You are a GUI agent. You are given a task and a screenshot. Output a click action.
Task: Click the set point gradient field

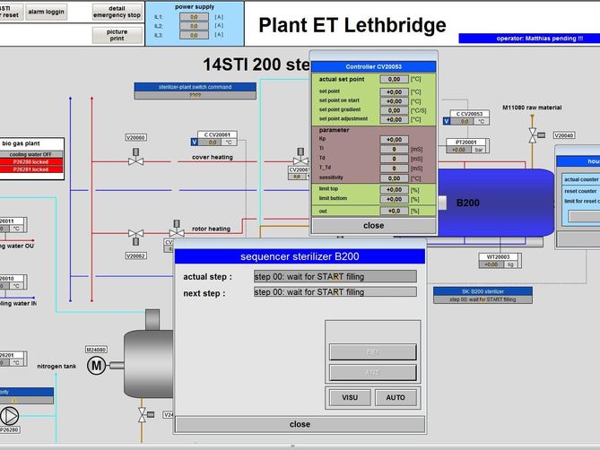(x=393, y=109)
